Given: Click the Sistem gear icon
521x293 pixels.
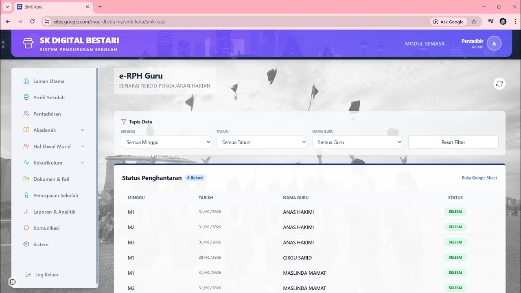Looking at the screenshot, I should 26,244.
